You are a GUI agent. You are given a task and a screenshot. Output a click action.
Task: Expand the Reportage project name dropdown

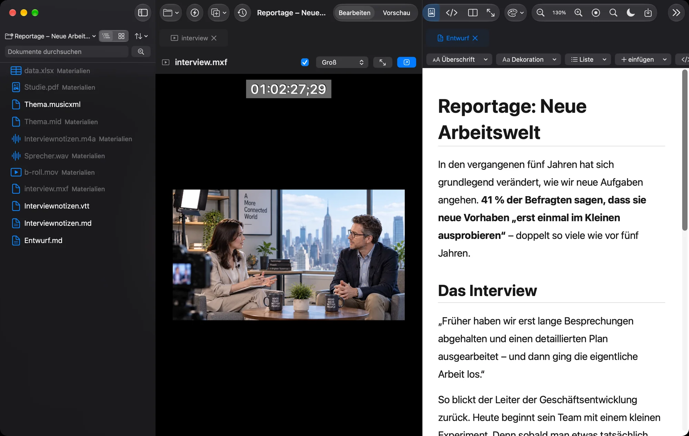tap(51, 36)
